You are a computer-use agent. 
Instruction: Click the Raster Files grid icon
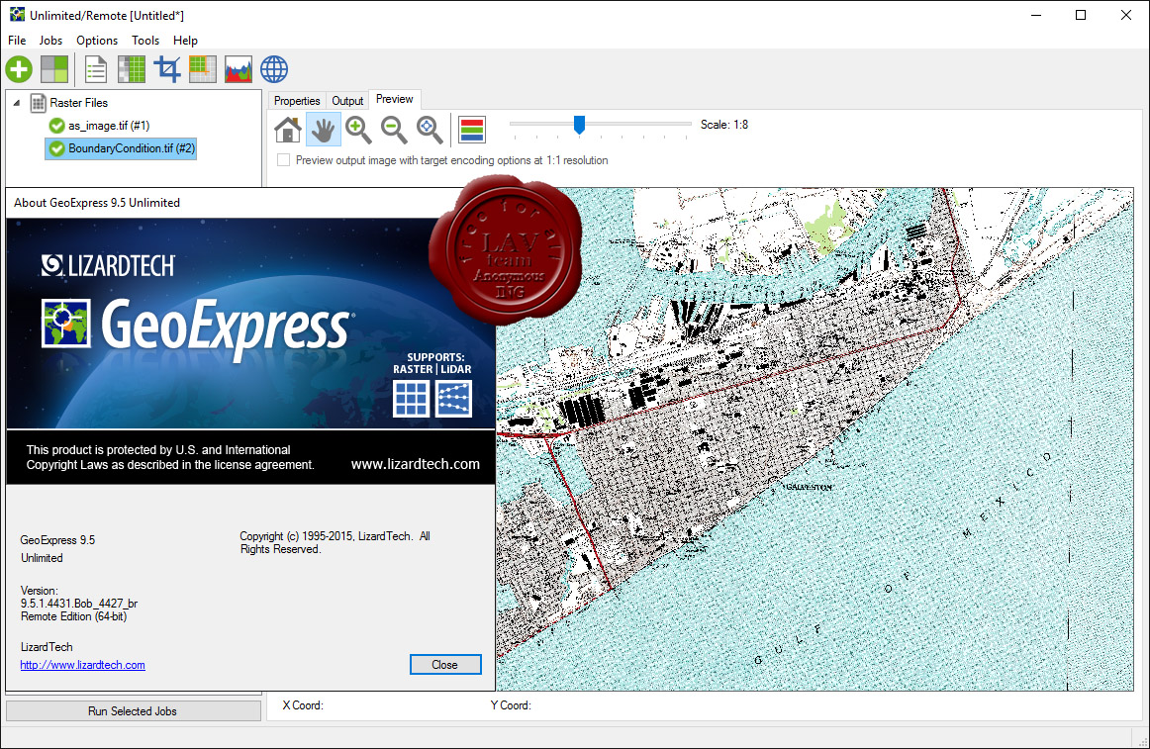tap(39, 103)
